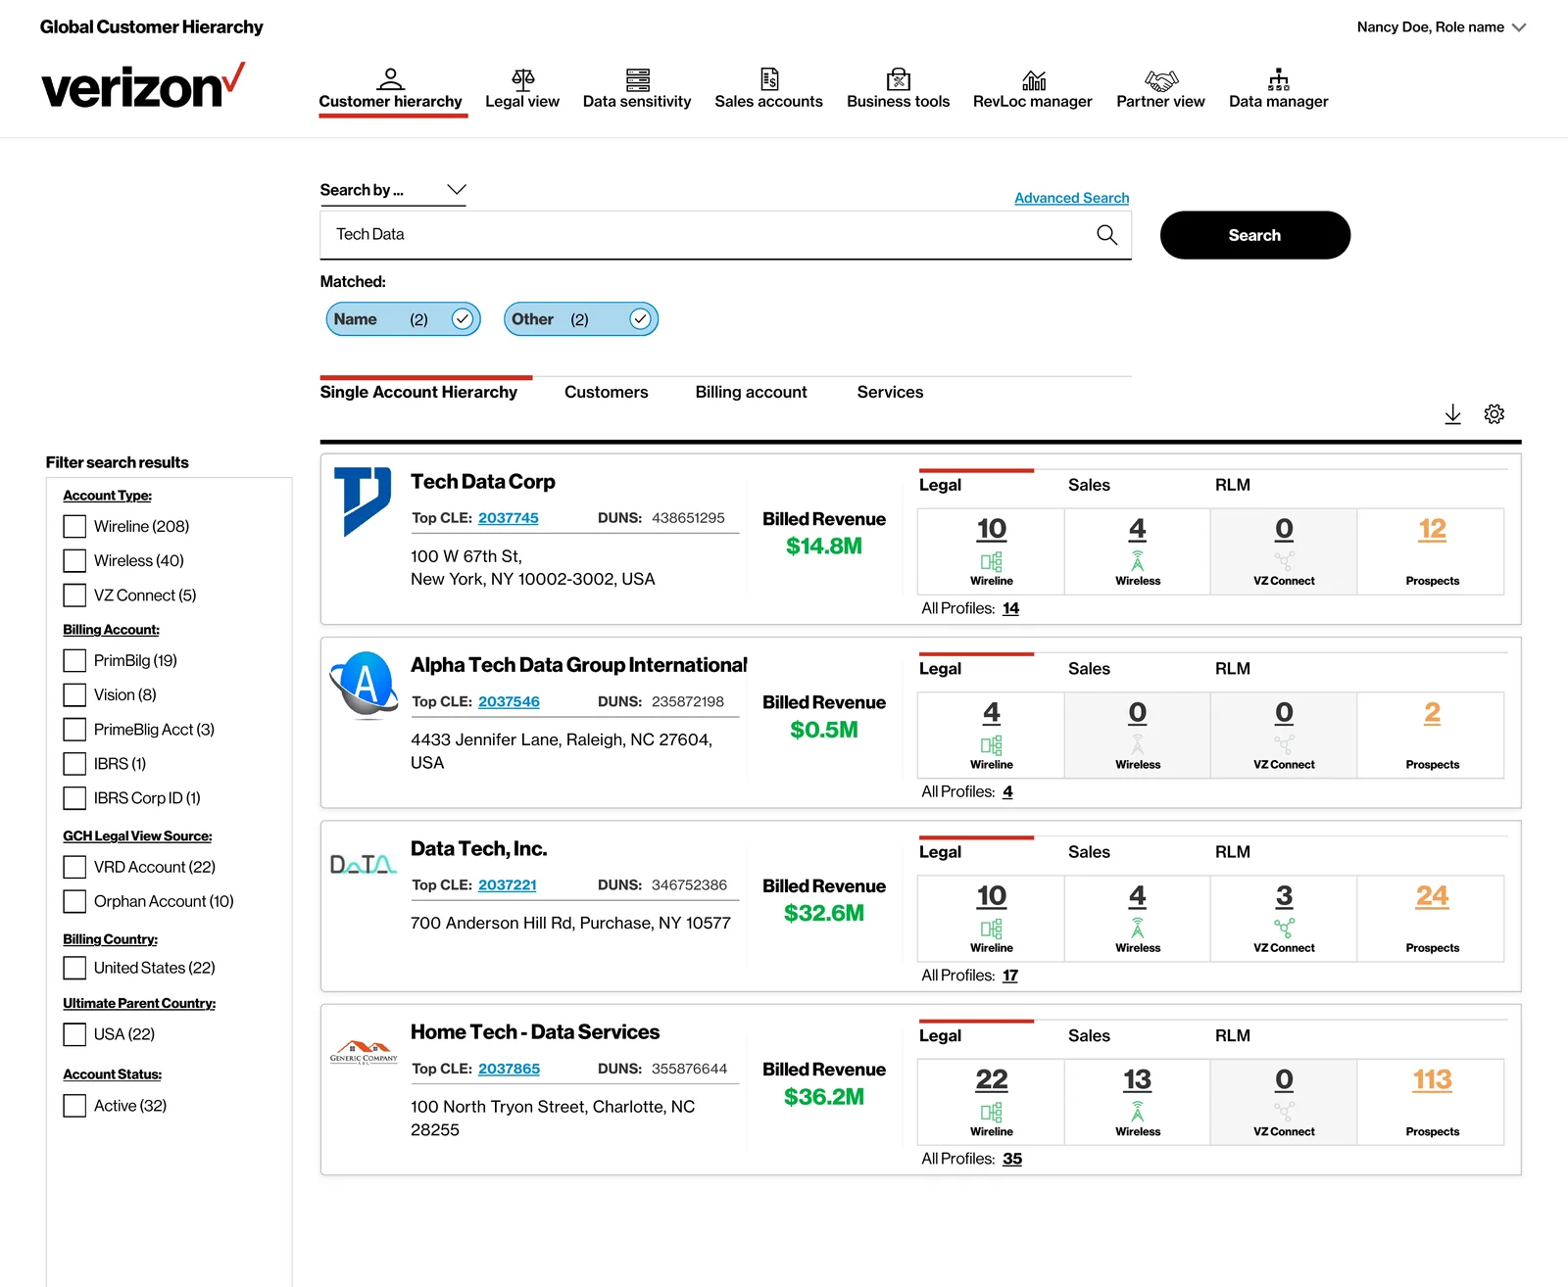Open the Partner view handshake icon

pyautogui.click(x=1161, y=79)
